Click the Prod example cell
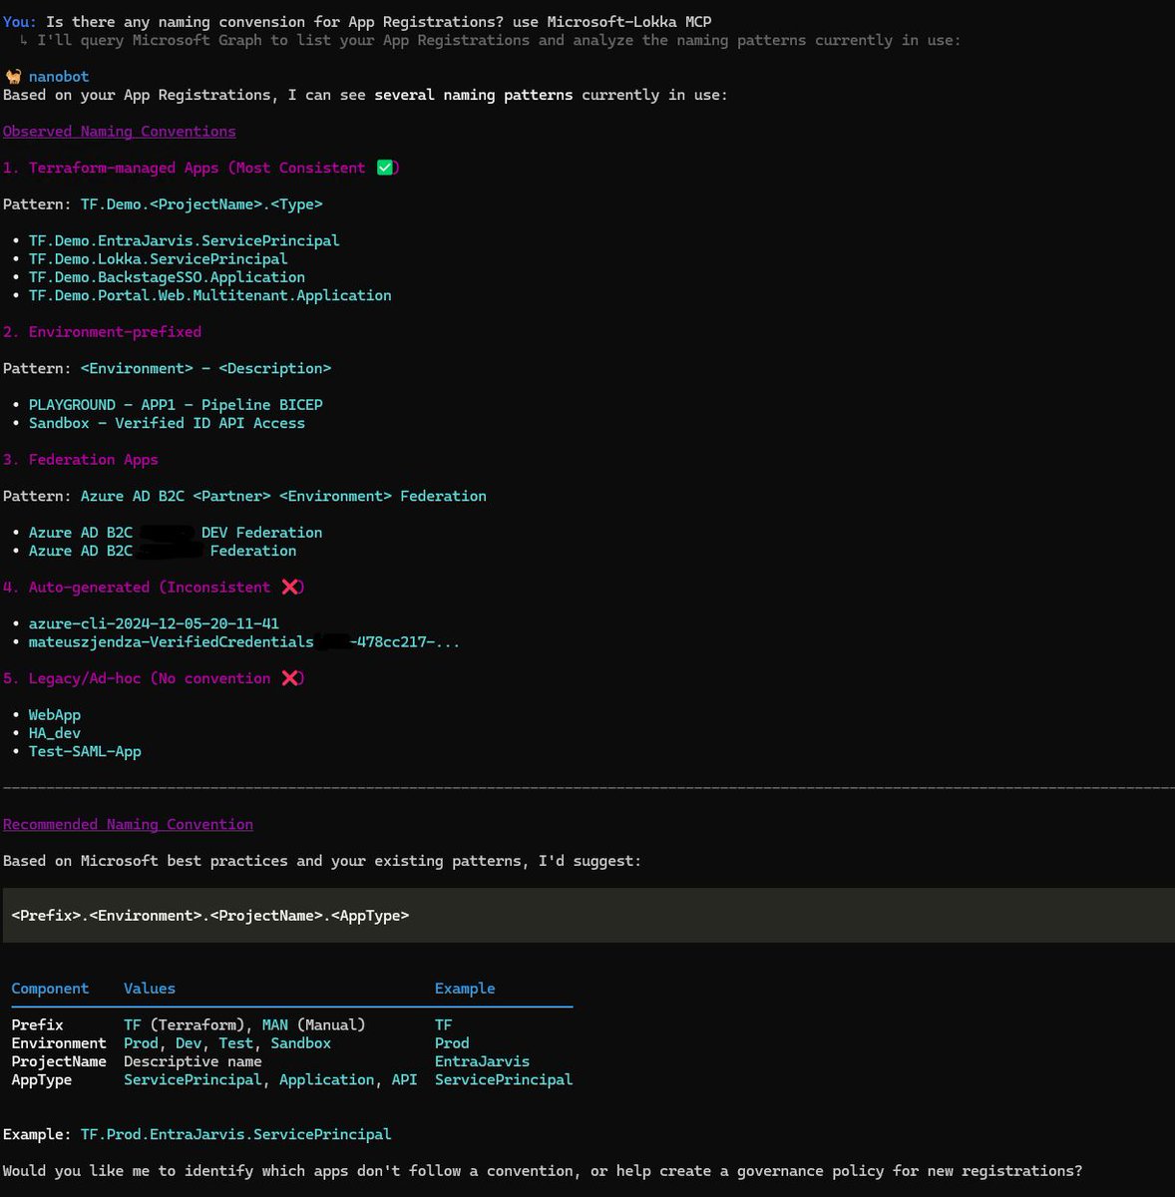Image resolution: width=1175 pixels, height=1197 pixels. click(x=452, y=1043)
